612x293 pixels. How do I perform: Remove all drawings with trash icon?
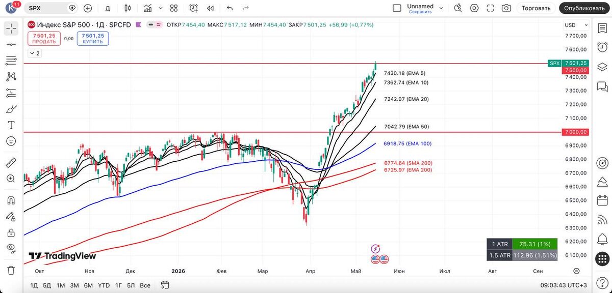[11, 270]
